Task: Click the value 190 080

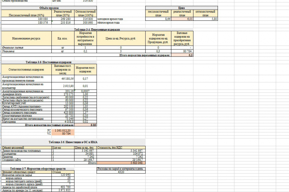Action: [26, 19]
